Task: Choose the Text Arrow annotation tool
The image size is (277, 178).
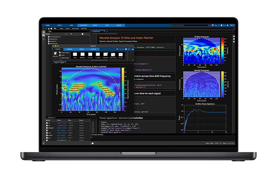Action: 113,55
